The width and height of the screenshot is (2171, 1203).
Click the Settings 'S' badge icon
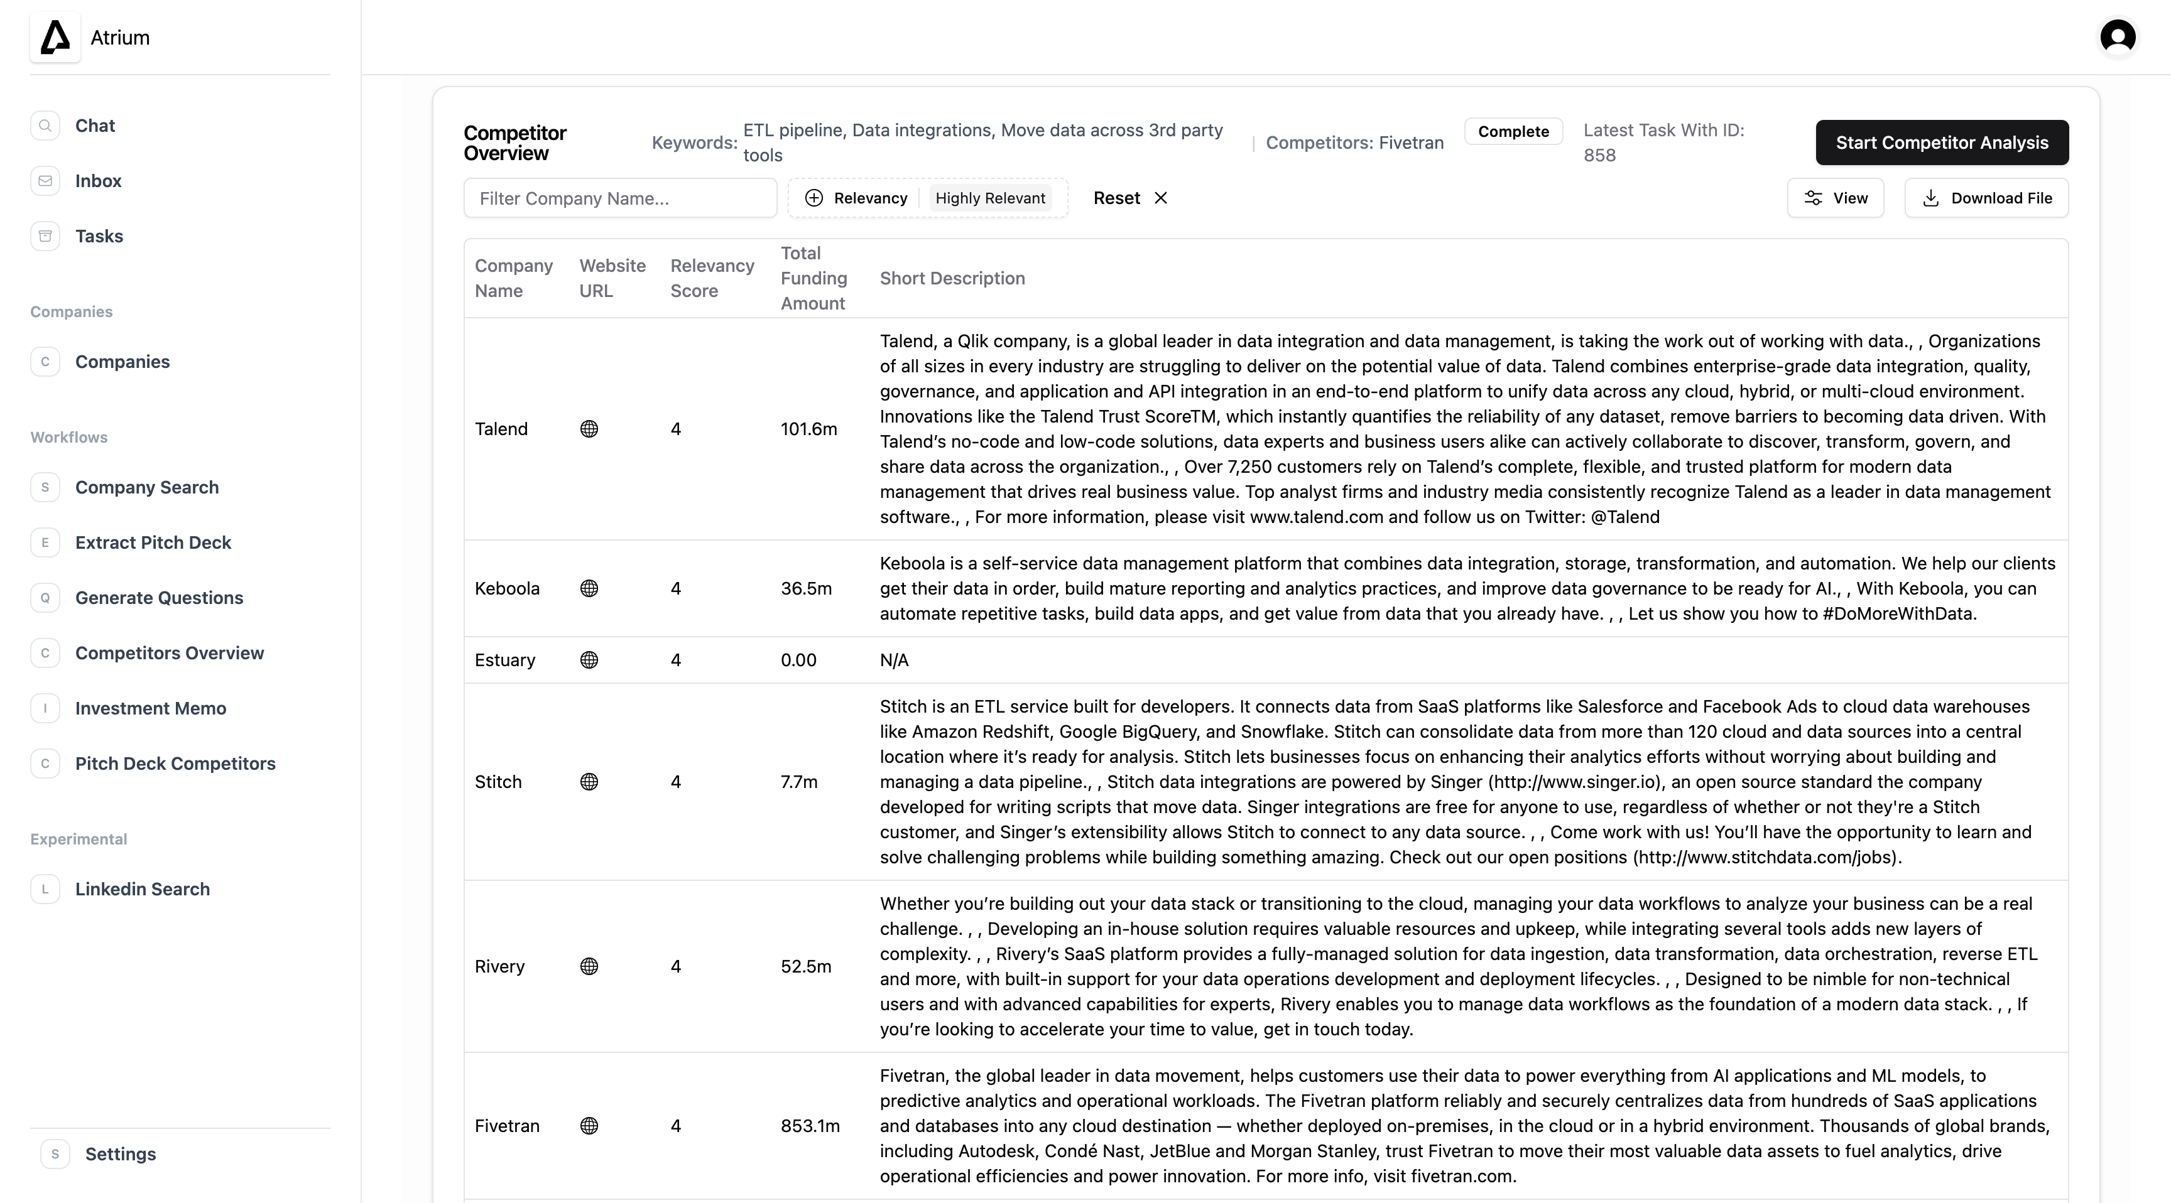(56, 1153)
